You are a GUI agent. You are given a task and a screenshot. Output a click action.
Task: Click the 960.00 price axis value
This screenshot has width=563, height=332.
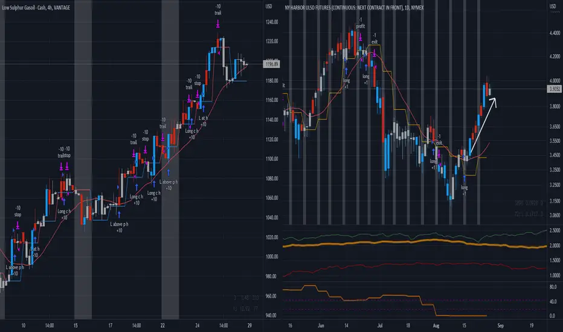pyautogui.click(x=272, y=296)
